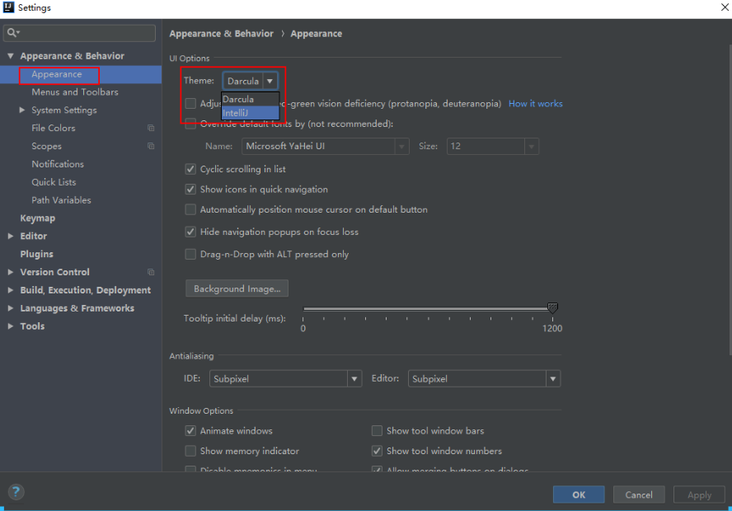Set tooltip delay slider track to middle

pos(428,308)
